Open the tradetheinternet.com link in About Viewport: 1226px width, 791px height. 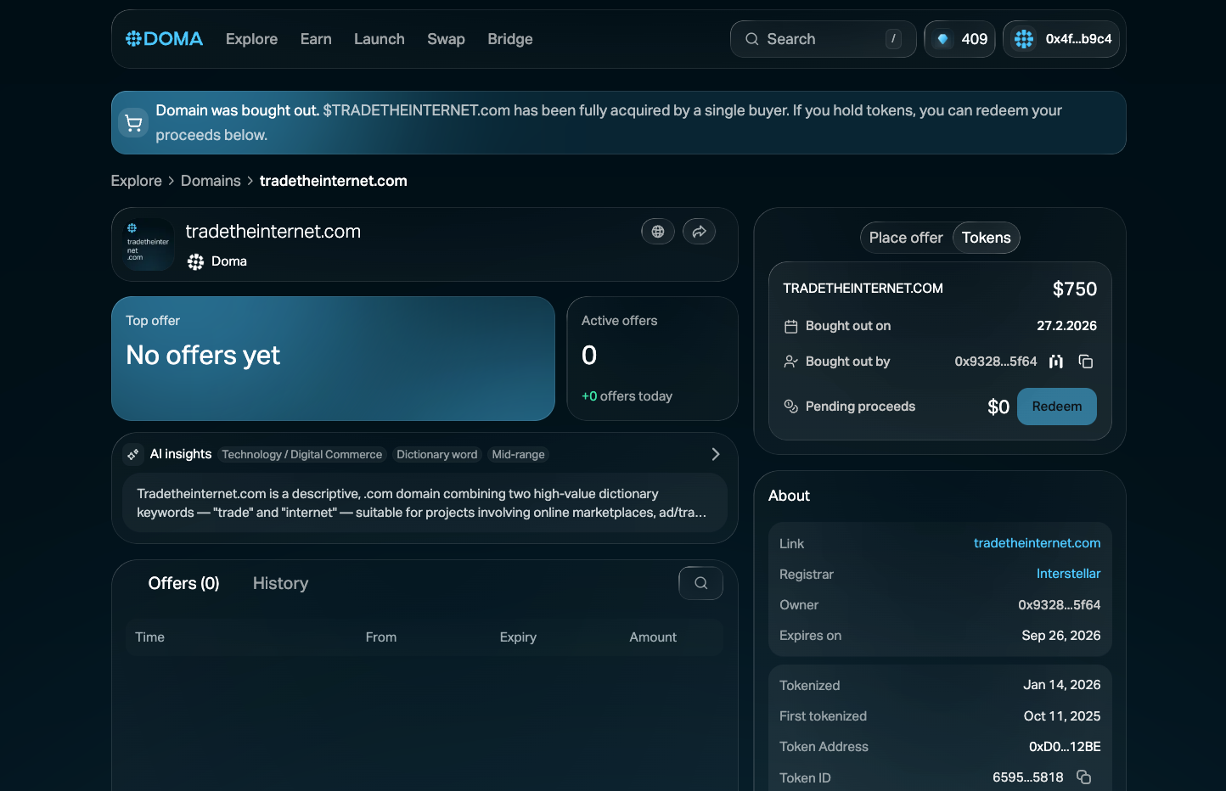point(1036,543)
